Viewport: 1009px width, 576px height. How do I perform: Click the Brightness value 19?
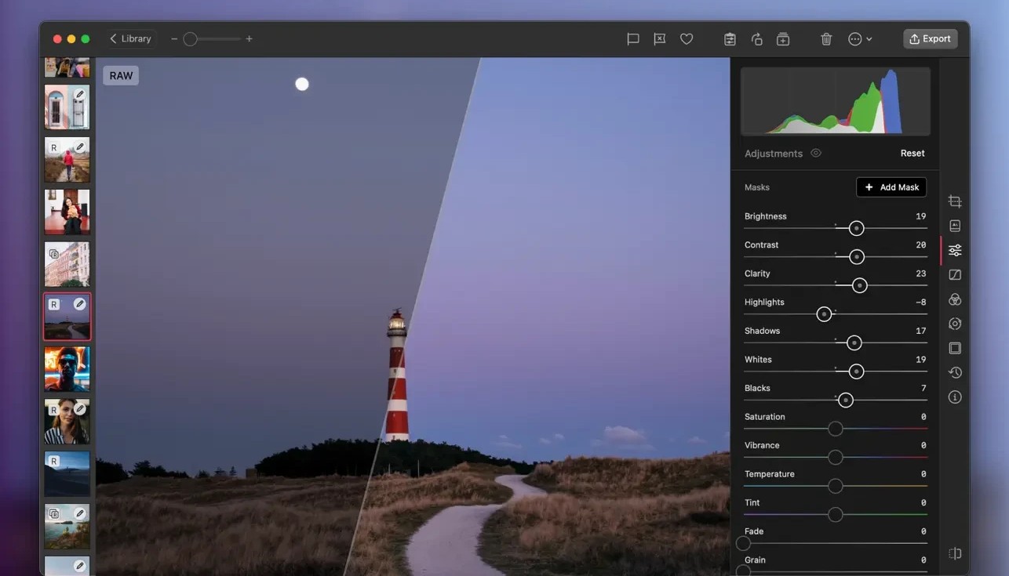click(x=920, y=216)
